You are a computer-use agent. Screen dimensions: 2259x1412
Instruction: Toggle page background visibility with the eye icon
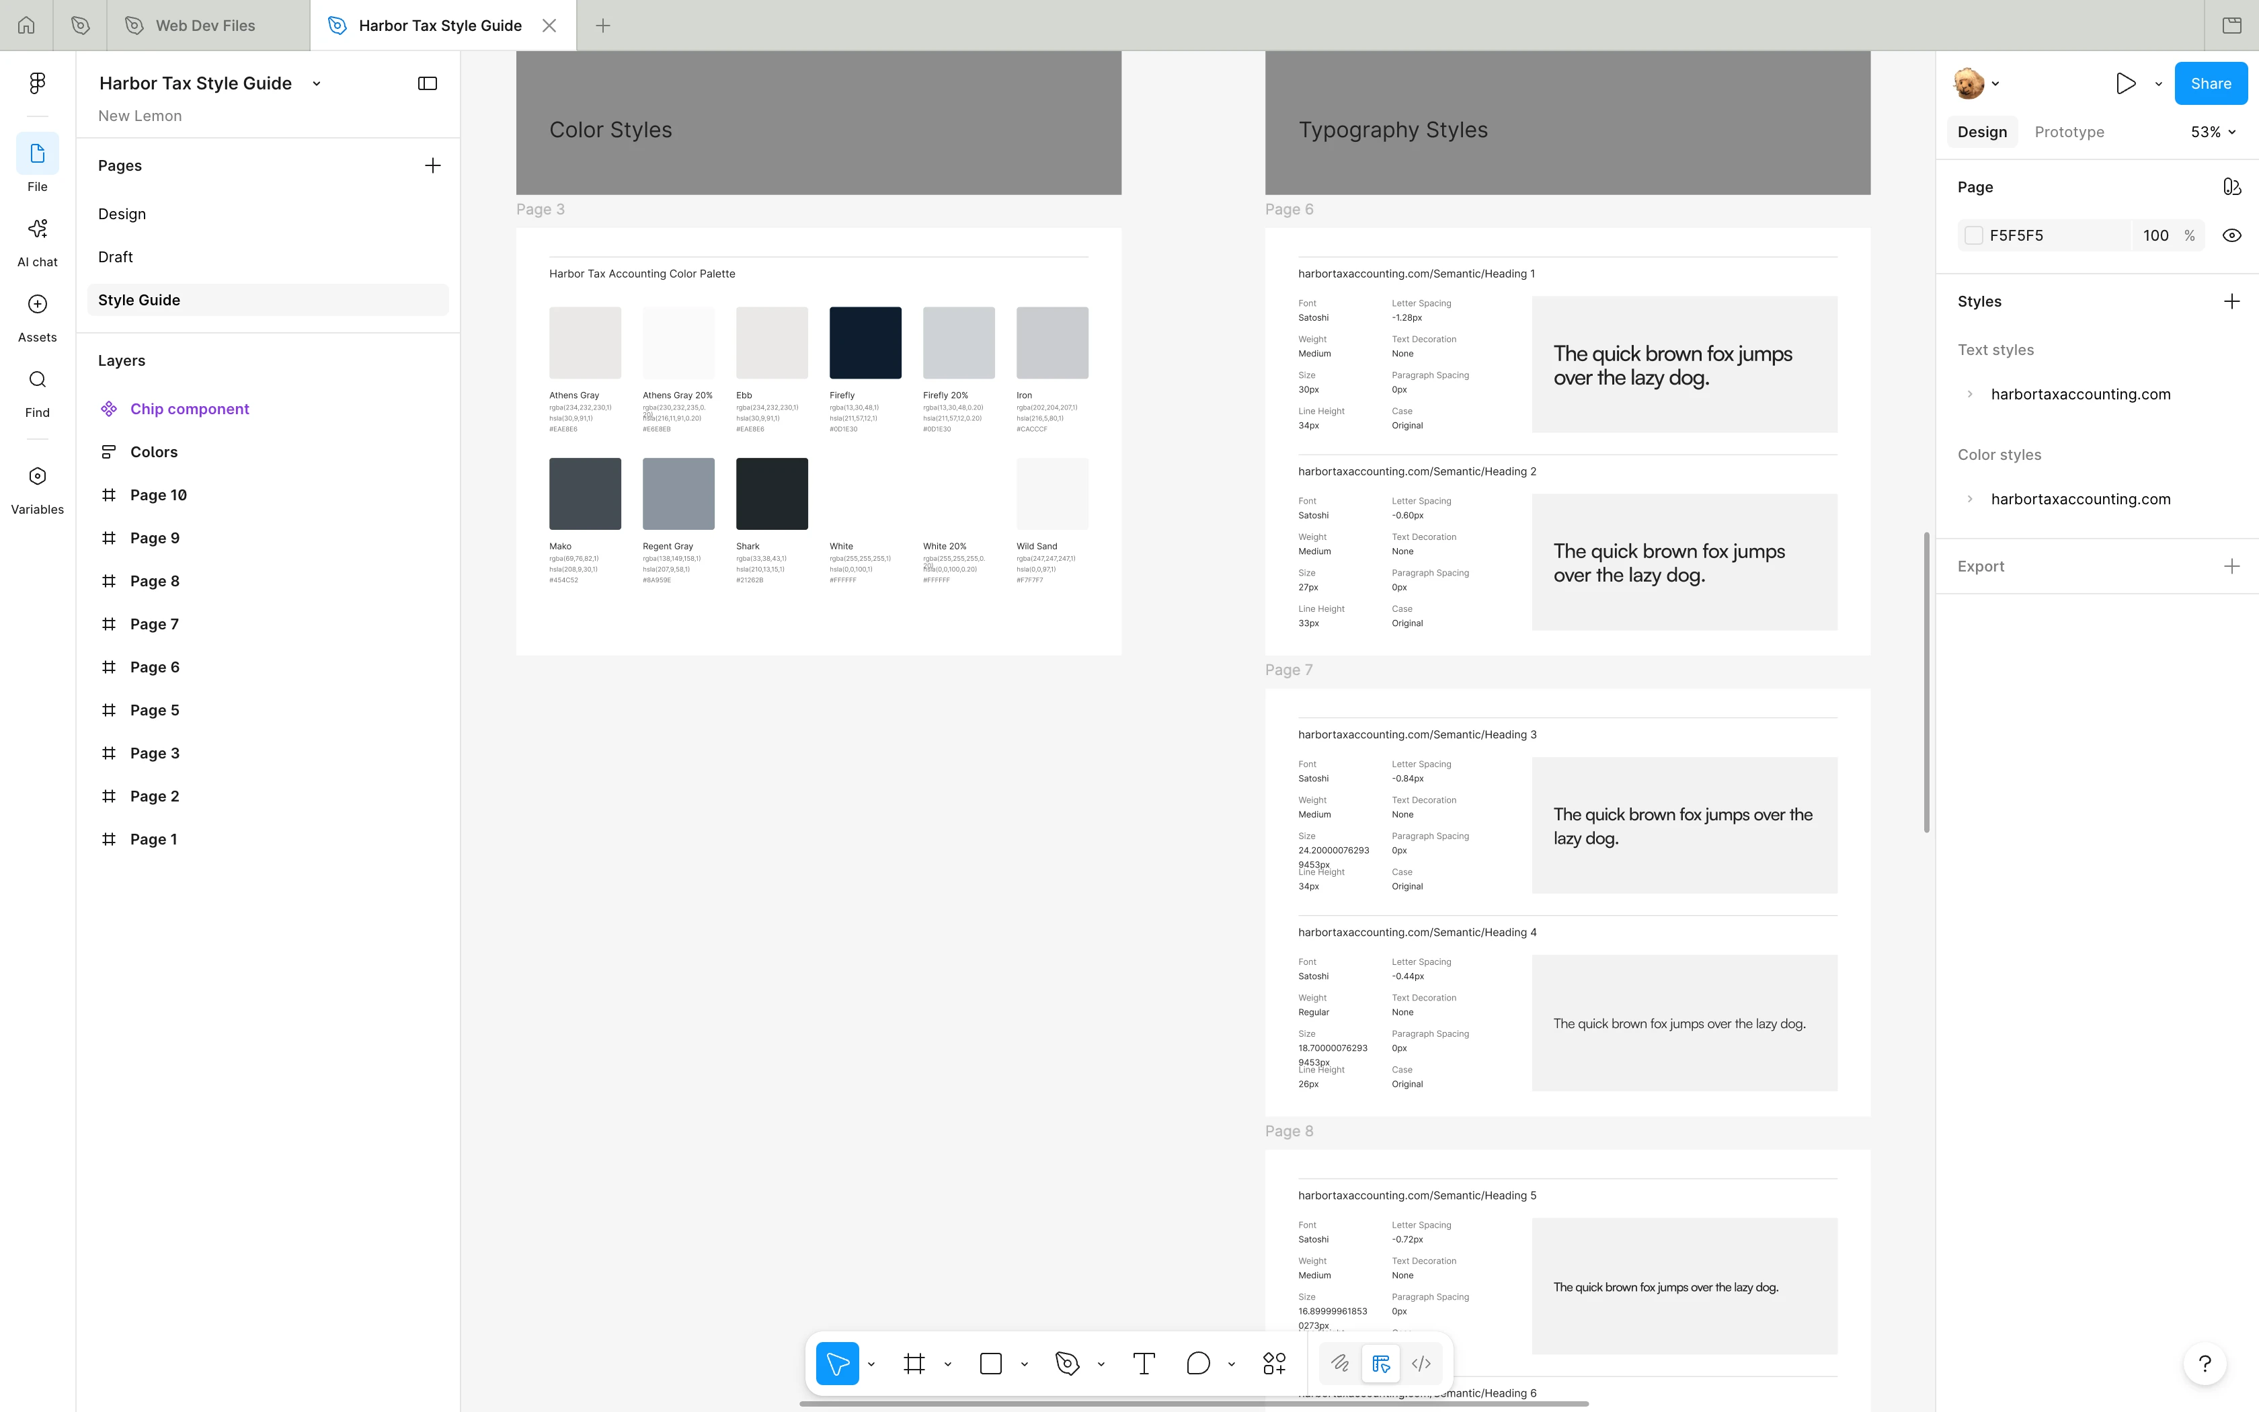click(2231, 235)
